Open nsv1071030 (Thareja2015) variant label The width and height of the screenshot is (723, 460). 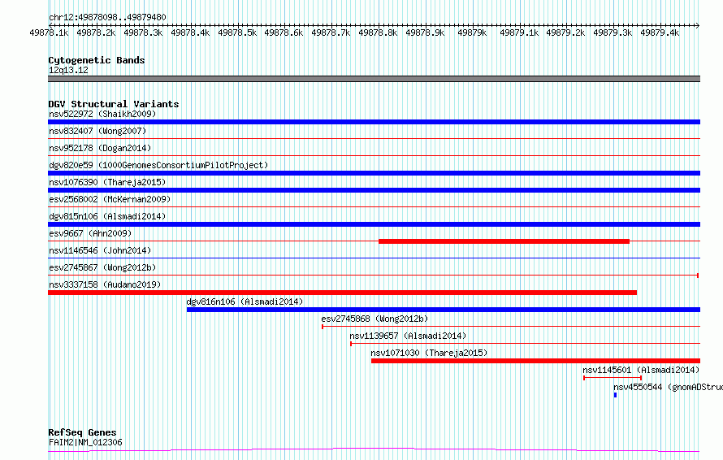tap(429, 353)
